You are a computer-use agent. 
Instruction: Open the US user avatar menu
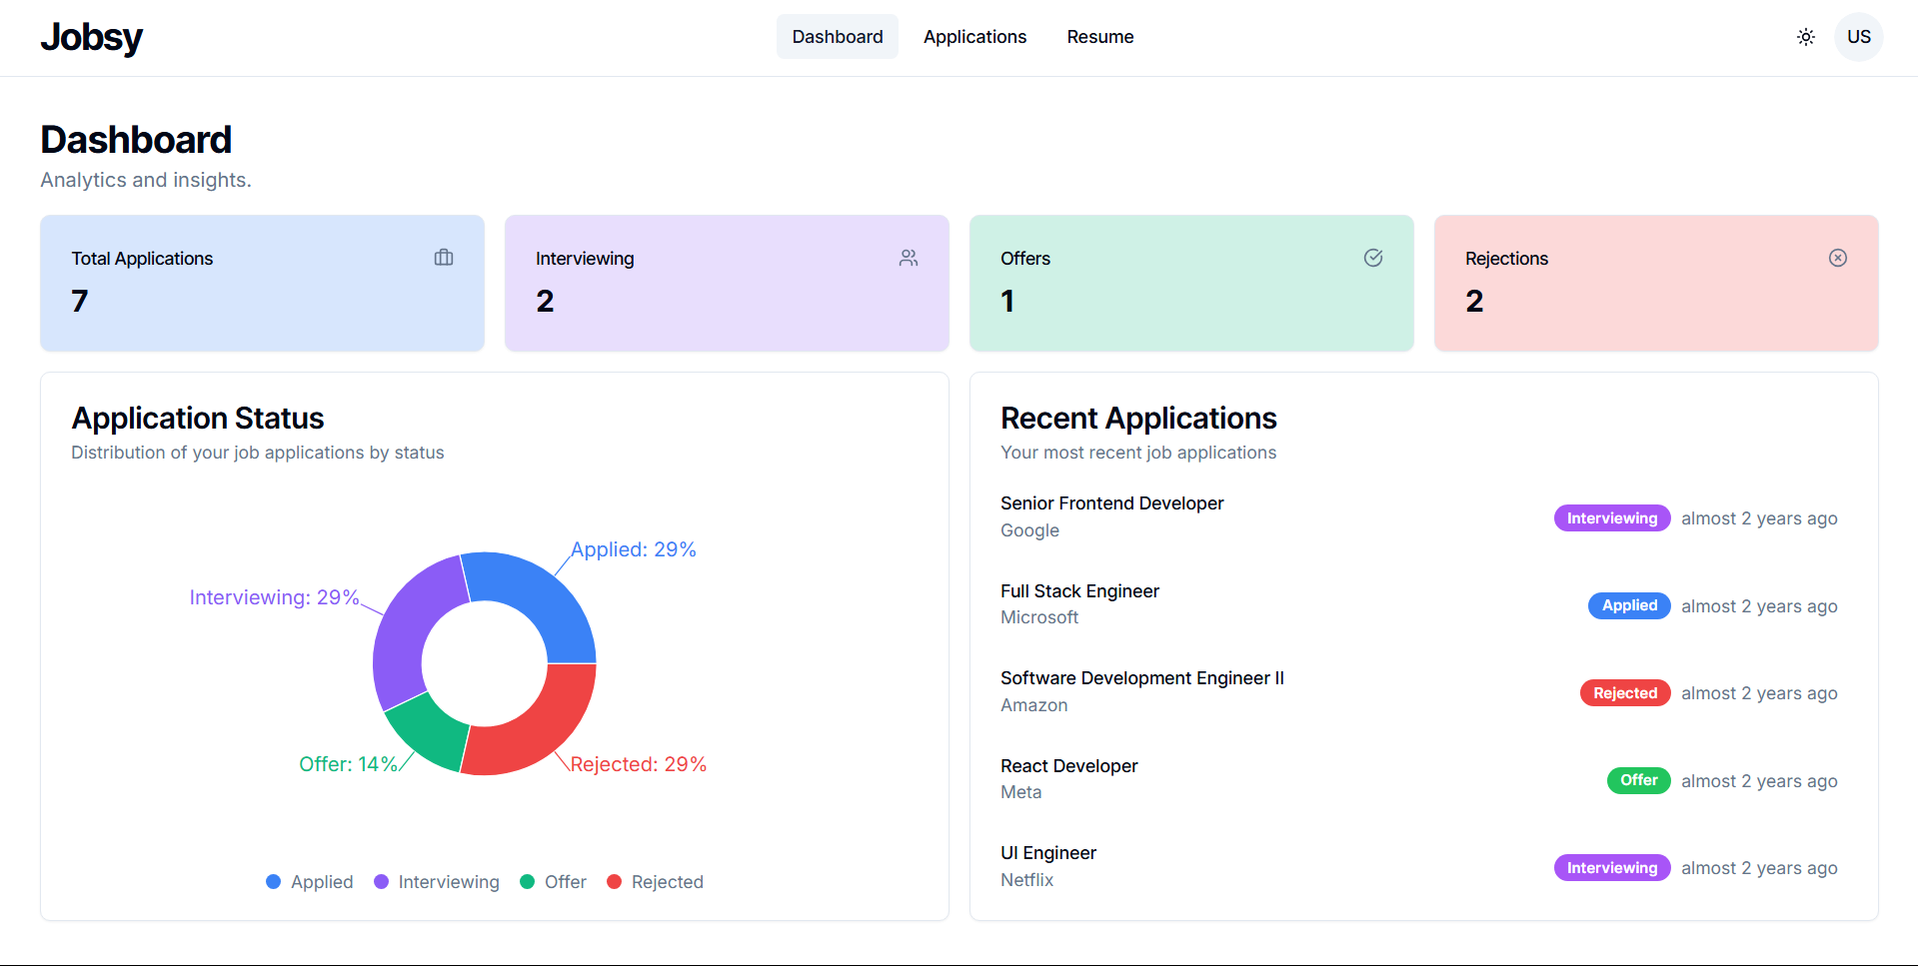(1858, 37)
